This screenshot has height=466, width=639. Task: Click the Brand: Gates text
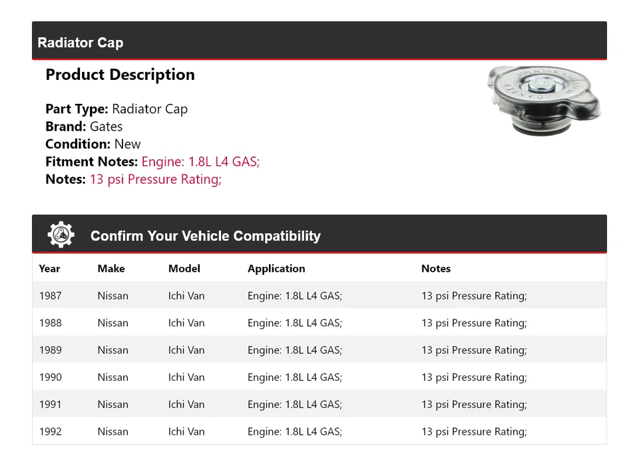click(x=84, y=126)
